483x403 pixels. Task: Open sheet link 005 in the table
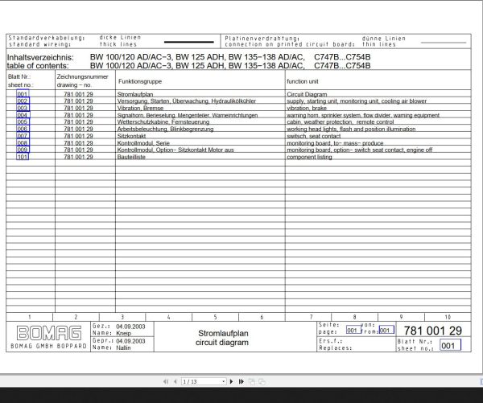tap(23, 122)
